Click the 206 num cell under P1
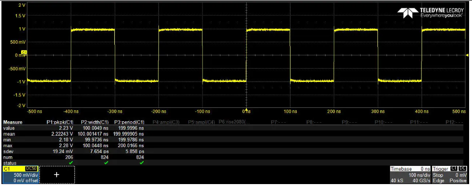Screen dimensions: 472x186 [69, 157]
